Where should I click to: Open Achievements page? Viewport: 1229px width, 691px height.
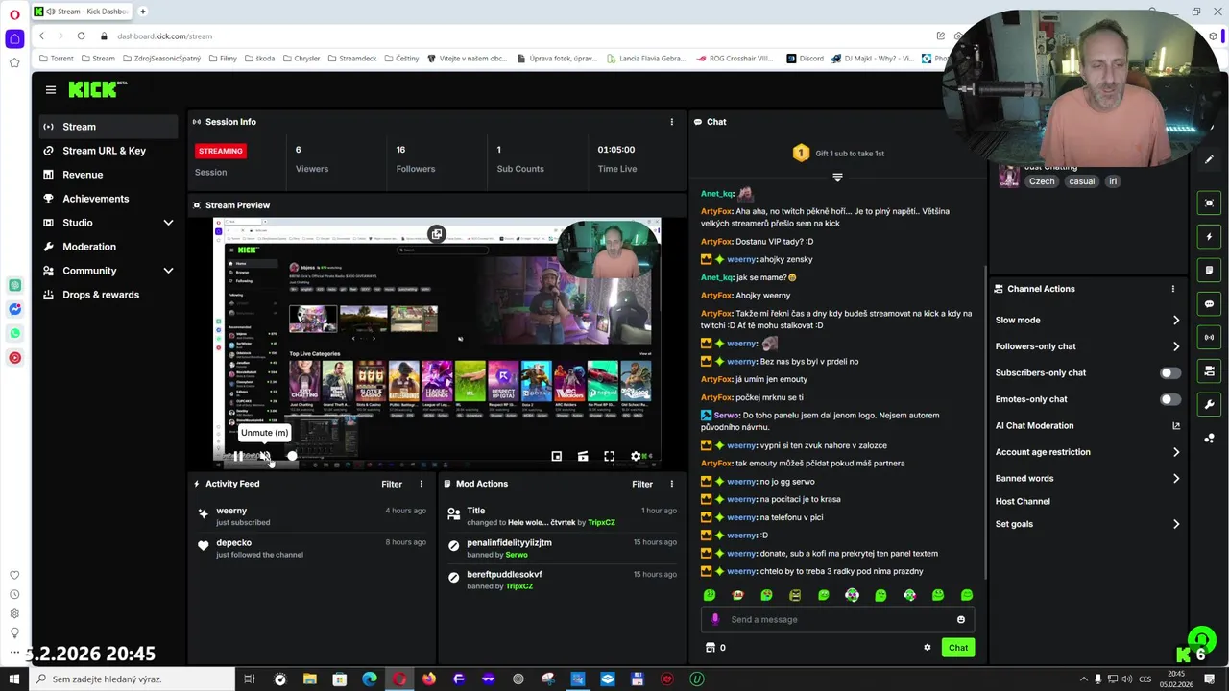point(108,199)
